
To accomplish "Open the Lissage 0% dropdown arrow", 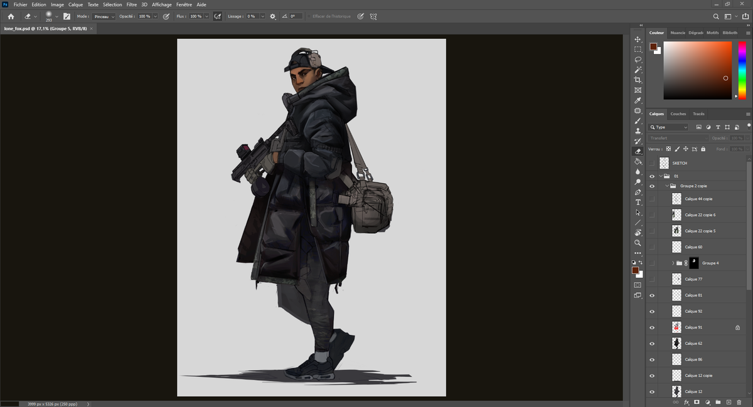I will [262, 16].
